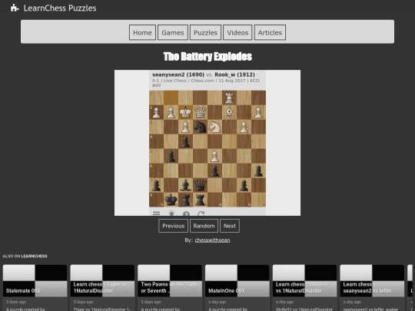415x311 pixels.
Task: Click the 'ALSO ON LEARNCHESS' heading
Action: (25, 256)
